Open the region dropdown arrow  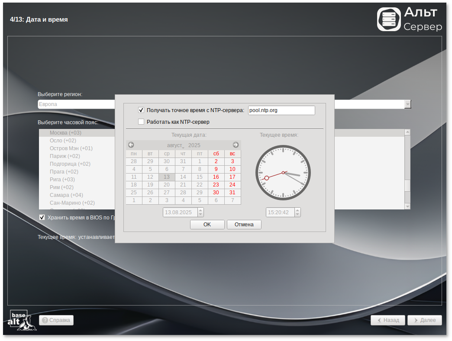click(x=407, y=104)
